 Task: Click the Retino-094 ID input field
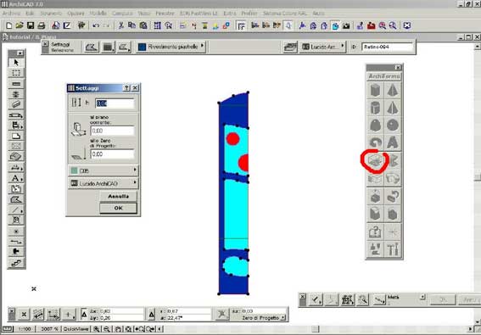pyautogui.click(x=387, y=47)
